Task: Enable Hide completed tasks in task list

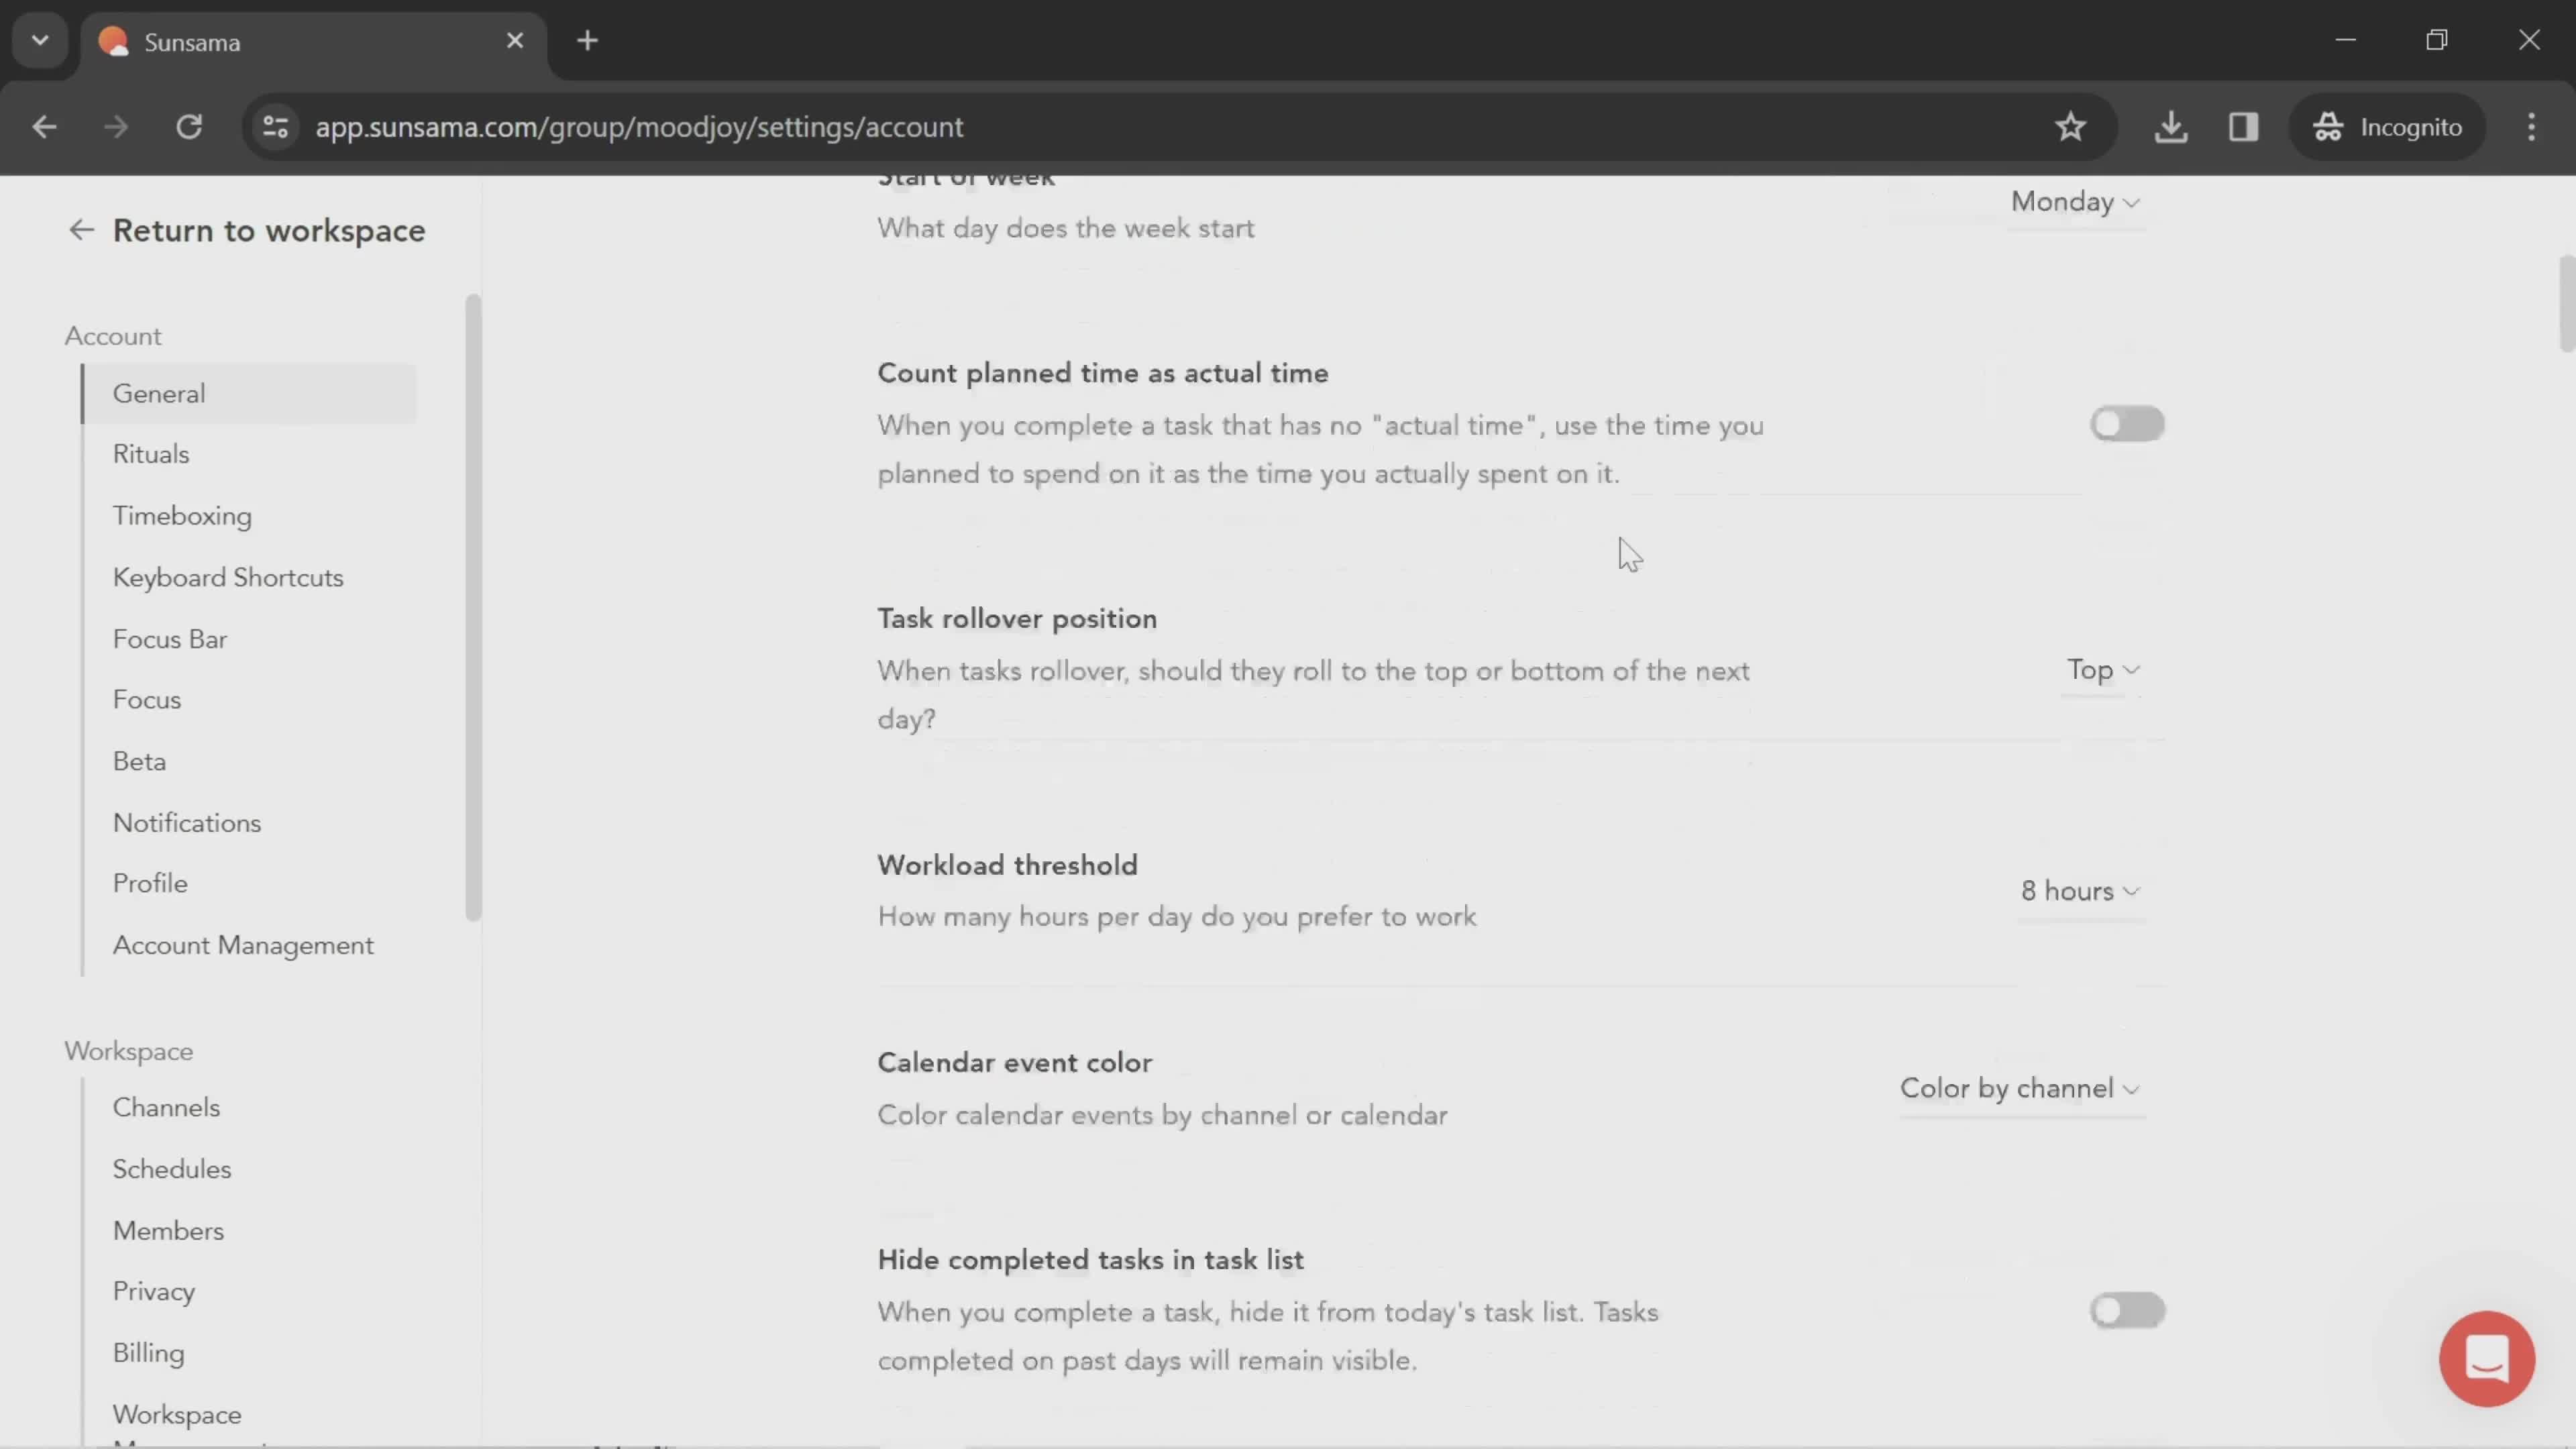Action: [2125, 1309]
